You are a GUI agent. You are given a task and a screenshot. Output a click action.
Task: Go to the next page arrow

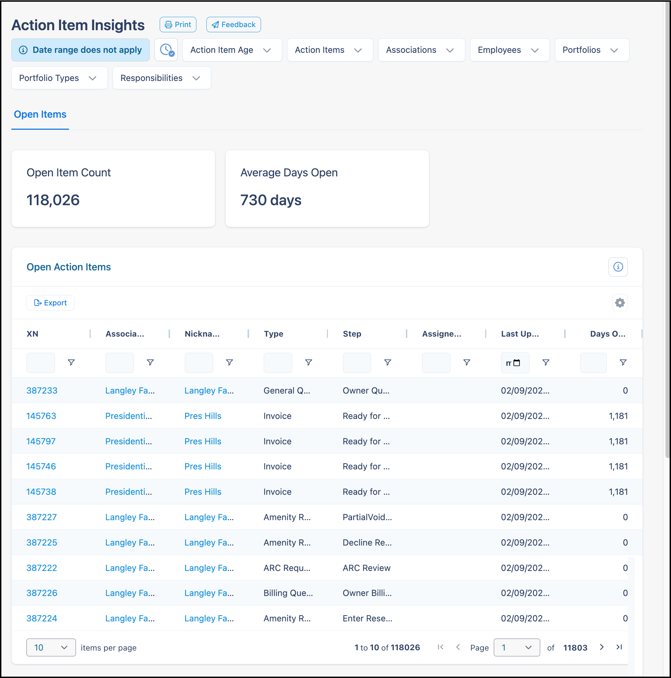pos(601,647)
